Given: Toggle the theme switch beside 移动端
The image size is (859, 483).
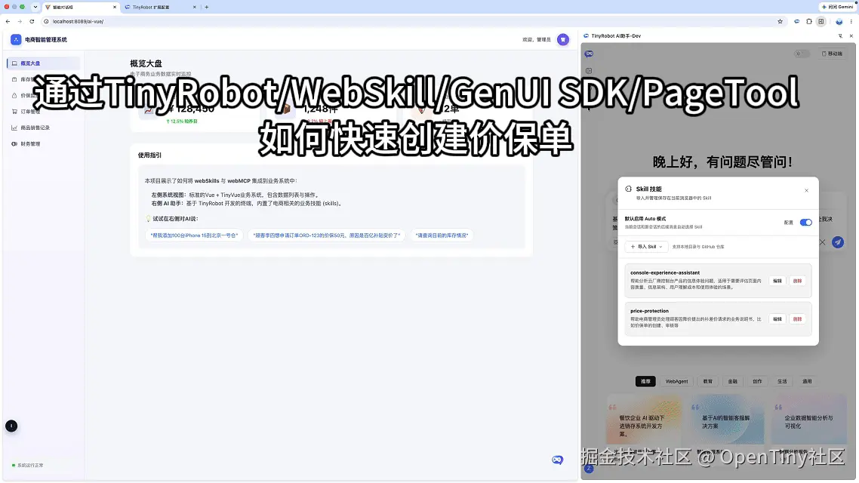Looking at the screenshot, I should 802,54.
